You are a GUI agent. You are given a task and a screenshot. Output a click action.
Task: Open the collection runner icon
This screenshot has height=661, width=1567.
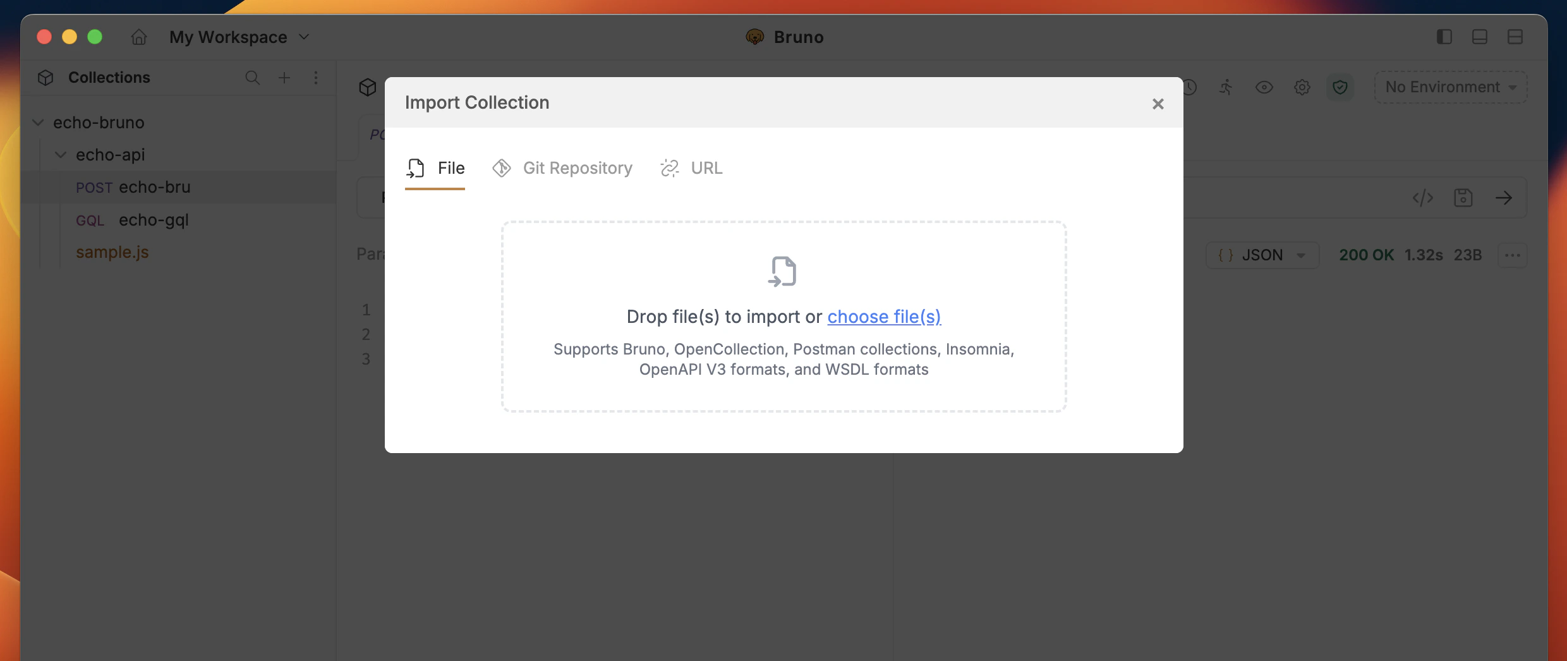tap(1226, 87)
